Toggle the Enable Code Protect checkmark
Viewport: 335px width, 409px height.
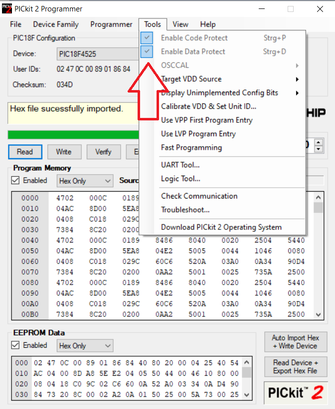(x=147, y=38)
